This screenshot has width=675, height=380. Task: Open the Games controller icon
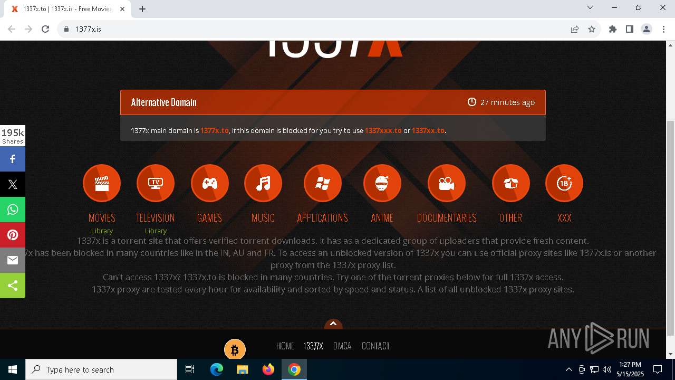pos(209,183)
